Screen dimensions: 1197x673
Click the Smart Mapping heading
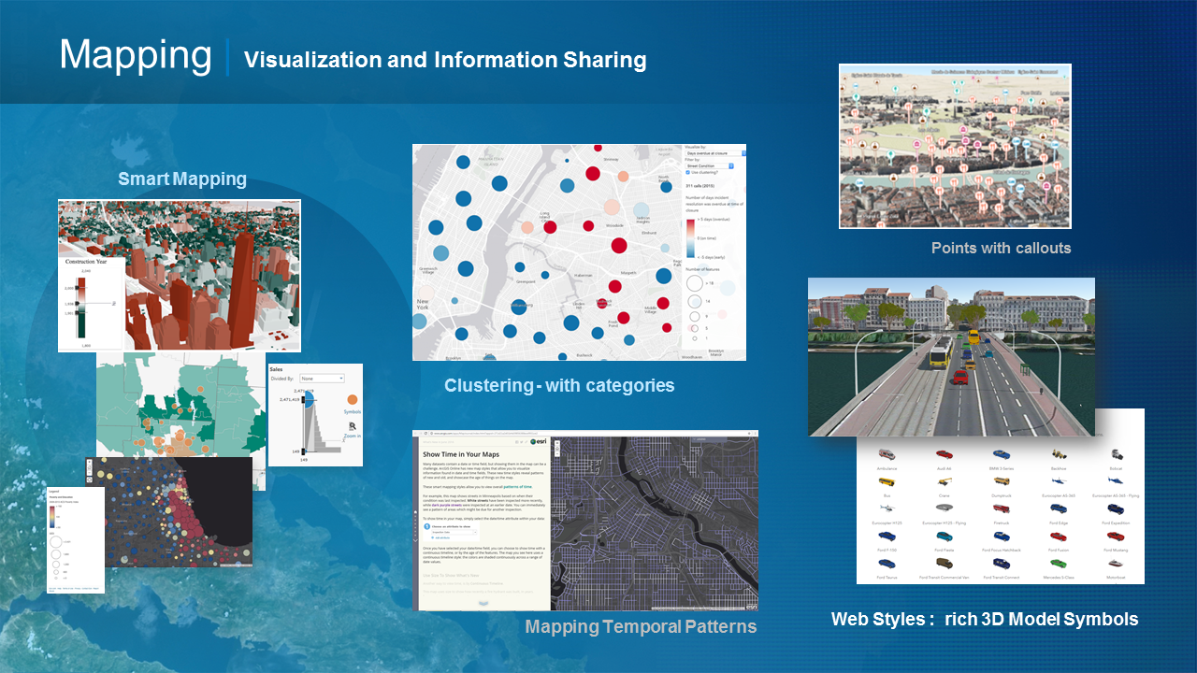[x=182, y=179]
